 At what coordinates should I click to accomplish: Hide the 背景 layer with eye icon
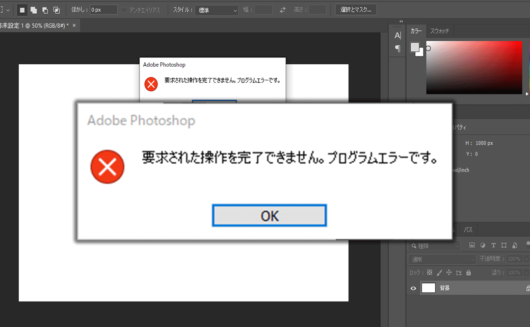pos(413,288)
